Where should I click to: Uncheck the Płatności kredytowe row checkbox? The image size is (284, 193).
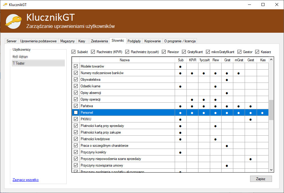pos(76,139)
